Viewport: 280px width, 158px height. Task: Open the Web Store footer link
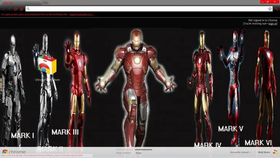(x=264, y=152)
